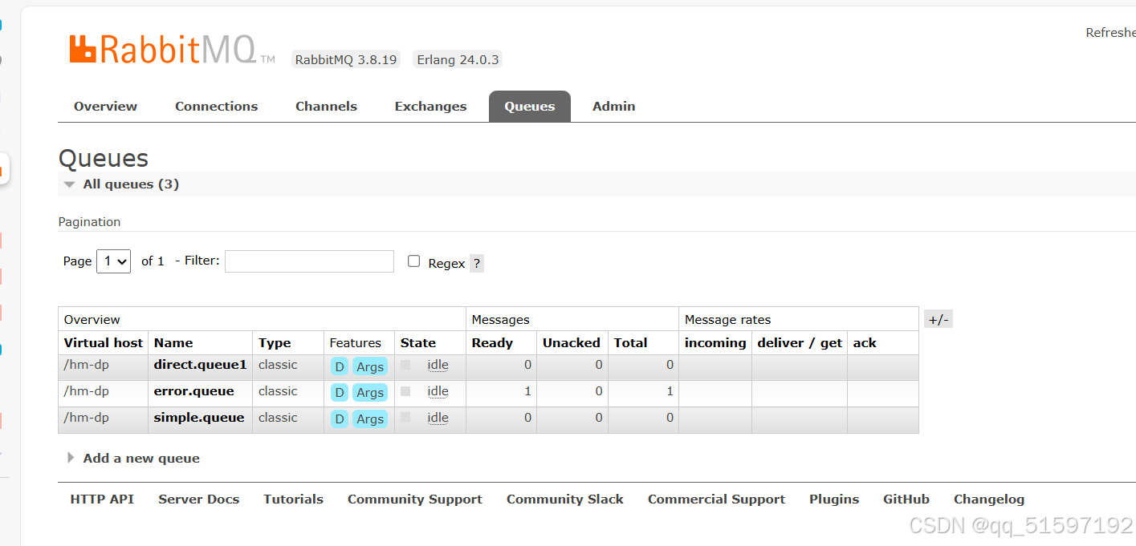This screenshot has height=546, width=1136.
Task: Open the Plugins link
Action: point(834,499)
